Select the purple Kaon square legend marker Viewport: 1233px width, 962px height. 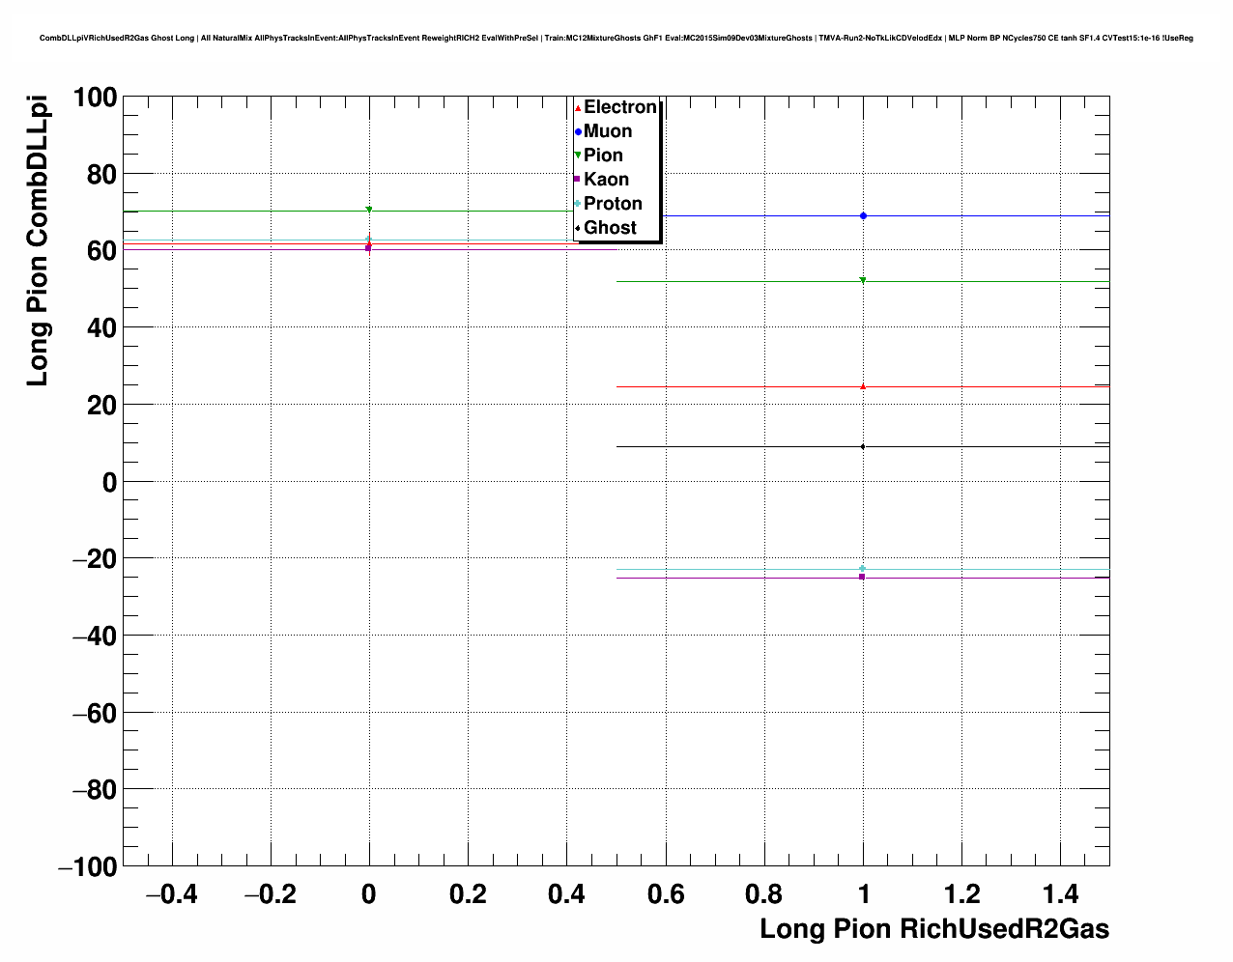pyautogui.click(x=578, y=180)
